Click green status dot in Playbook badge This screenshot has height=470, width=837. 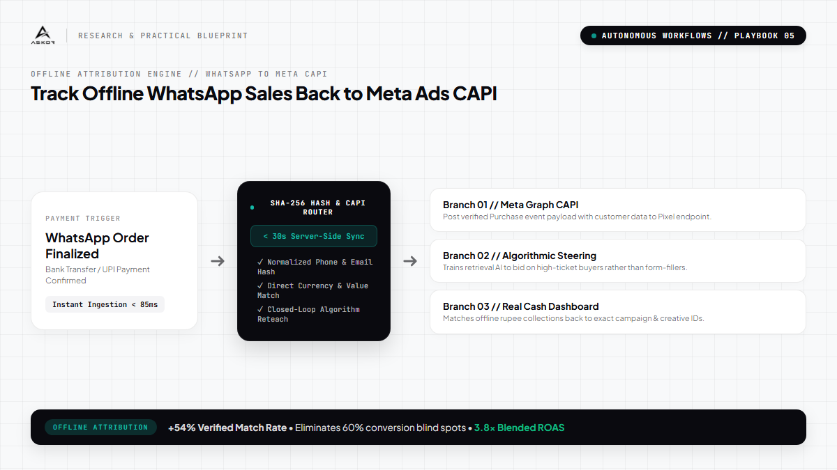point(594,36)
